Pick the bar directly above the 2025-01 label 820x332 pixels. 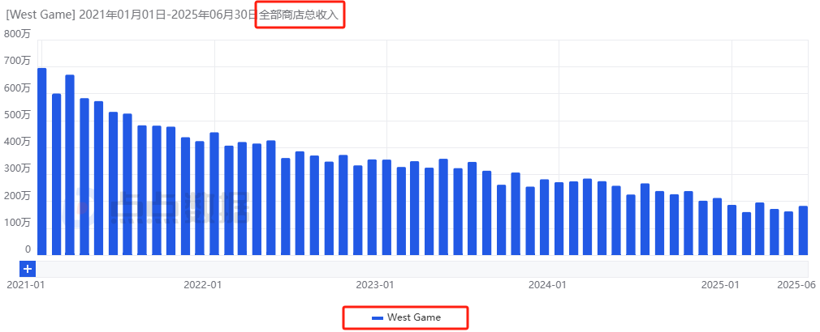[732, 230]
